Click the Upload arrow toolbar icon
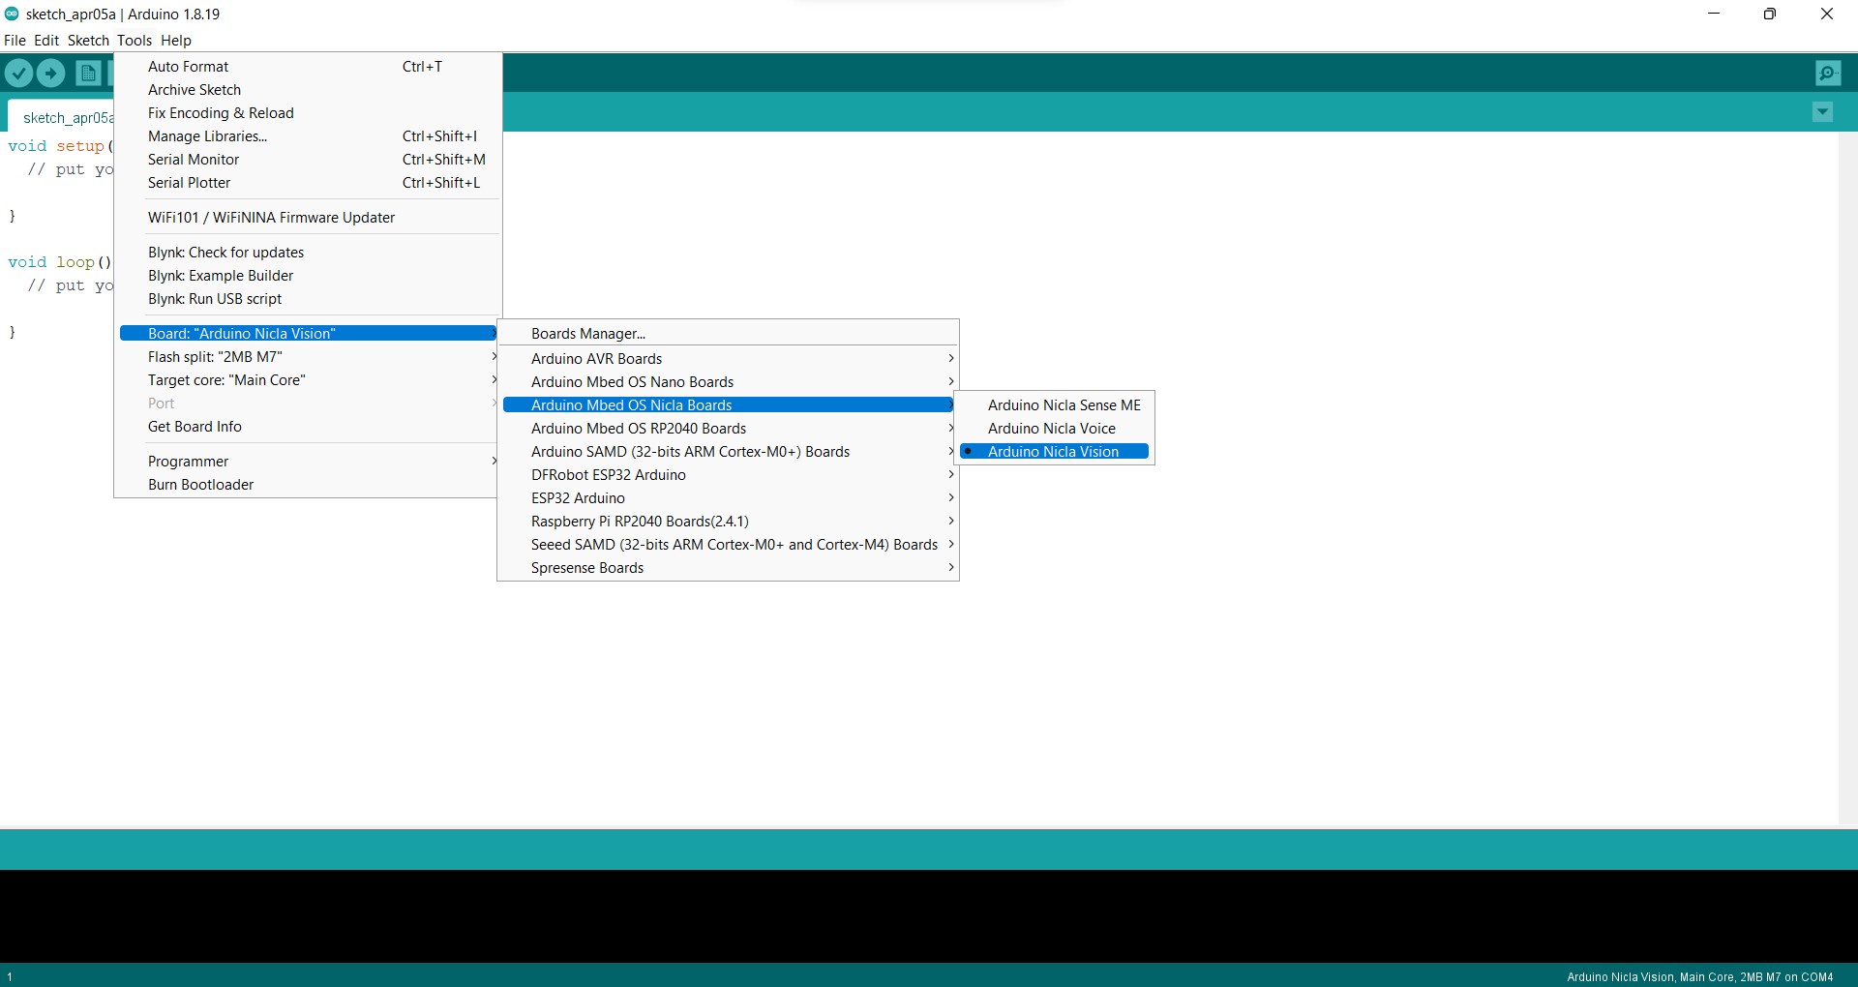 coord(50,73)
